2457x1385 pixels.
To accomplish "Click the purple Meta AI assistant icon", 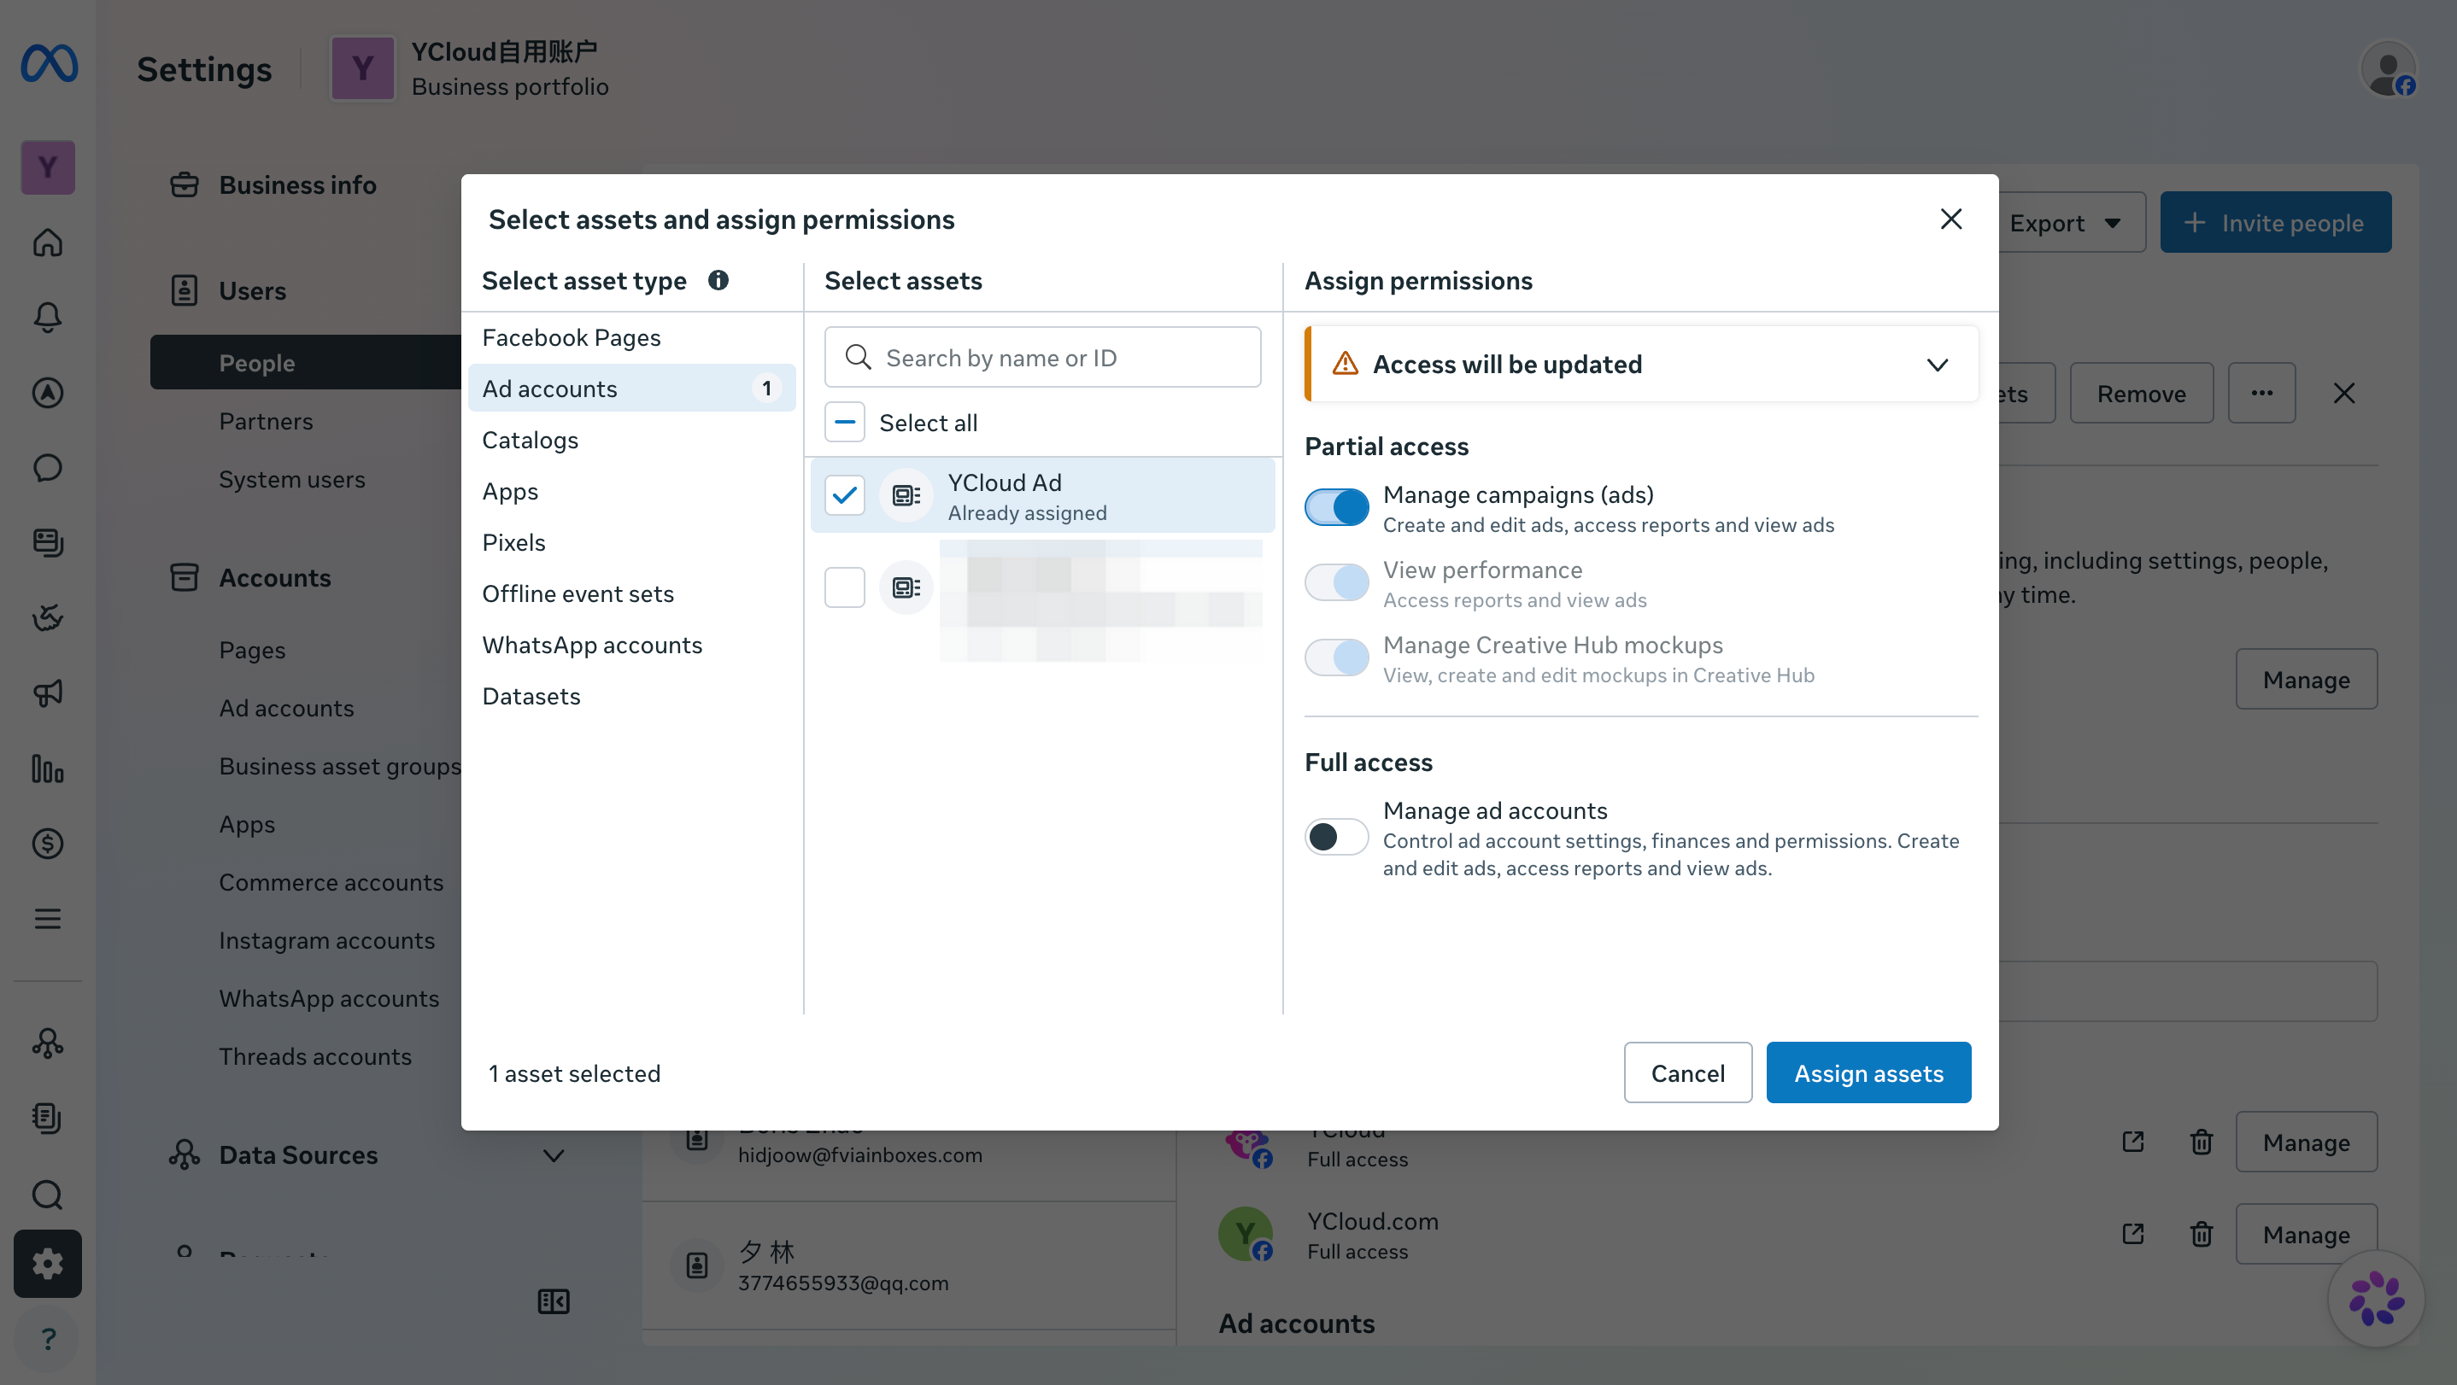I will [x=2376, y=1298].
